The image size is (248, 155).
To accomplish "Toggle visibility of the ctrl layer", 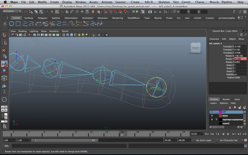I will point(212,112).
